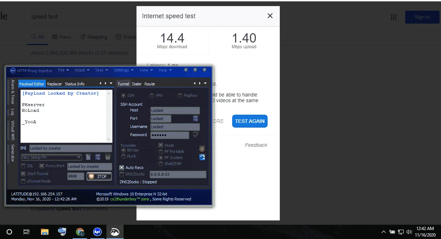Click the save-config icon beside the setup dropdown

tap(98, 157)
